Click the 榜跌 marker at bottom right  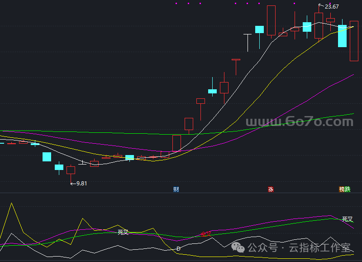click(x=345, y=189)
